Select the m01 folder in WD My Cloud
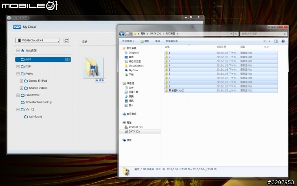Screen dimensions: 297x186 (x=43, y=60)
